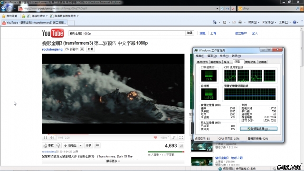
Task: Open the 1080p quality selector
Action: 164,137
